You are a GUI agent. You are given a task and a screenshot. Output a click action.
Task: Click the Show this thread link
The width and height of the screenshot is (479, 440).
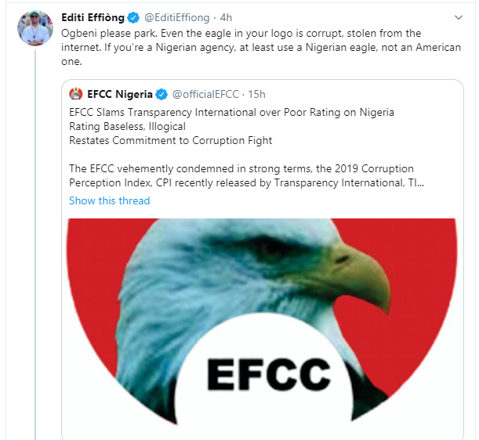109,200
